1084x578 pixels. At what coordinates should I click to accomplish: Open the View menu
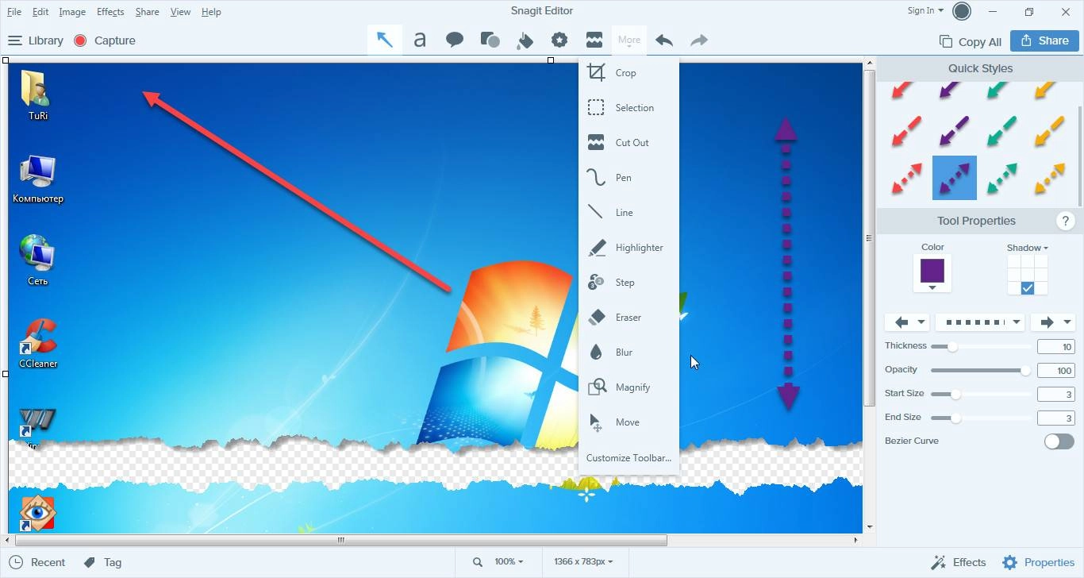coord(180,12)
